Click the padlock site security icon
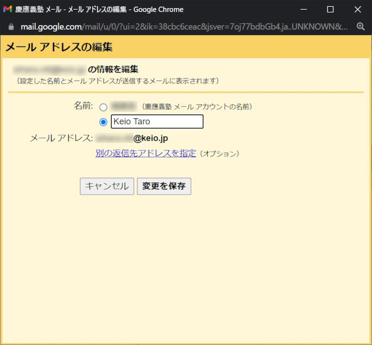 (x=11, y=27)
